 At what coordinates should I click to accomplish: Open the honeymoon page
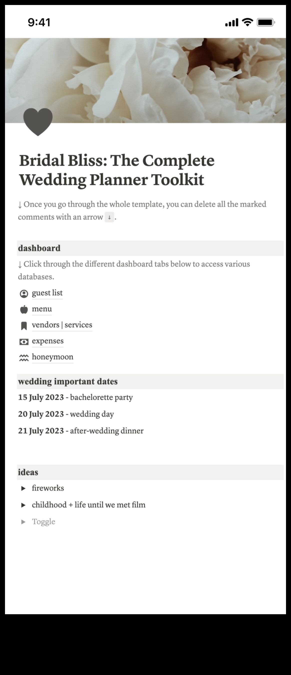pyautogui.click(x=52, y=357)
